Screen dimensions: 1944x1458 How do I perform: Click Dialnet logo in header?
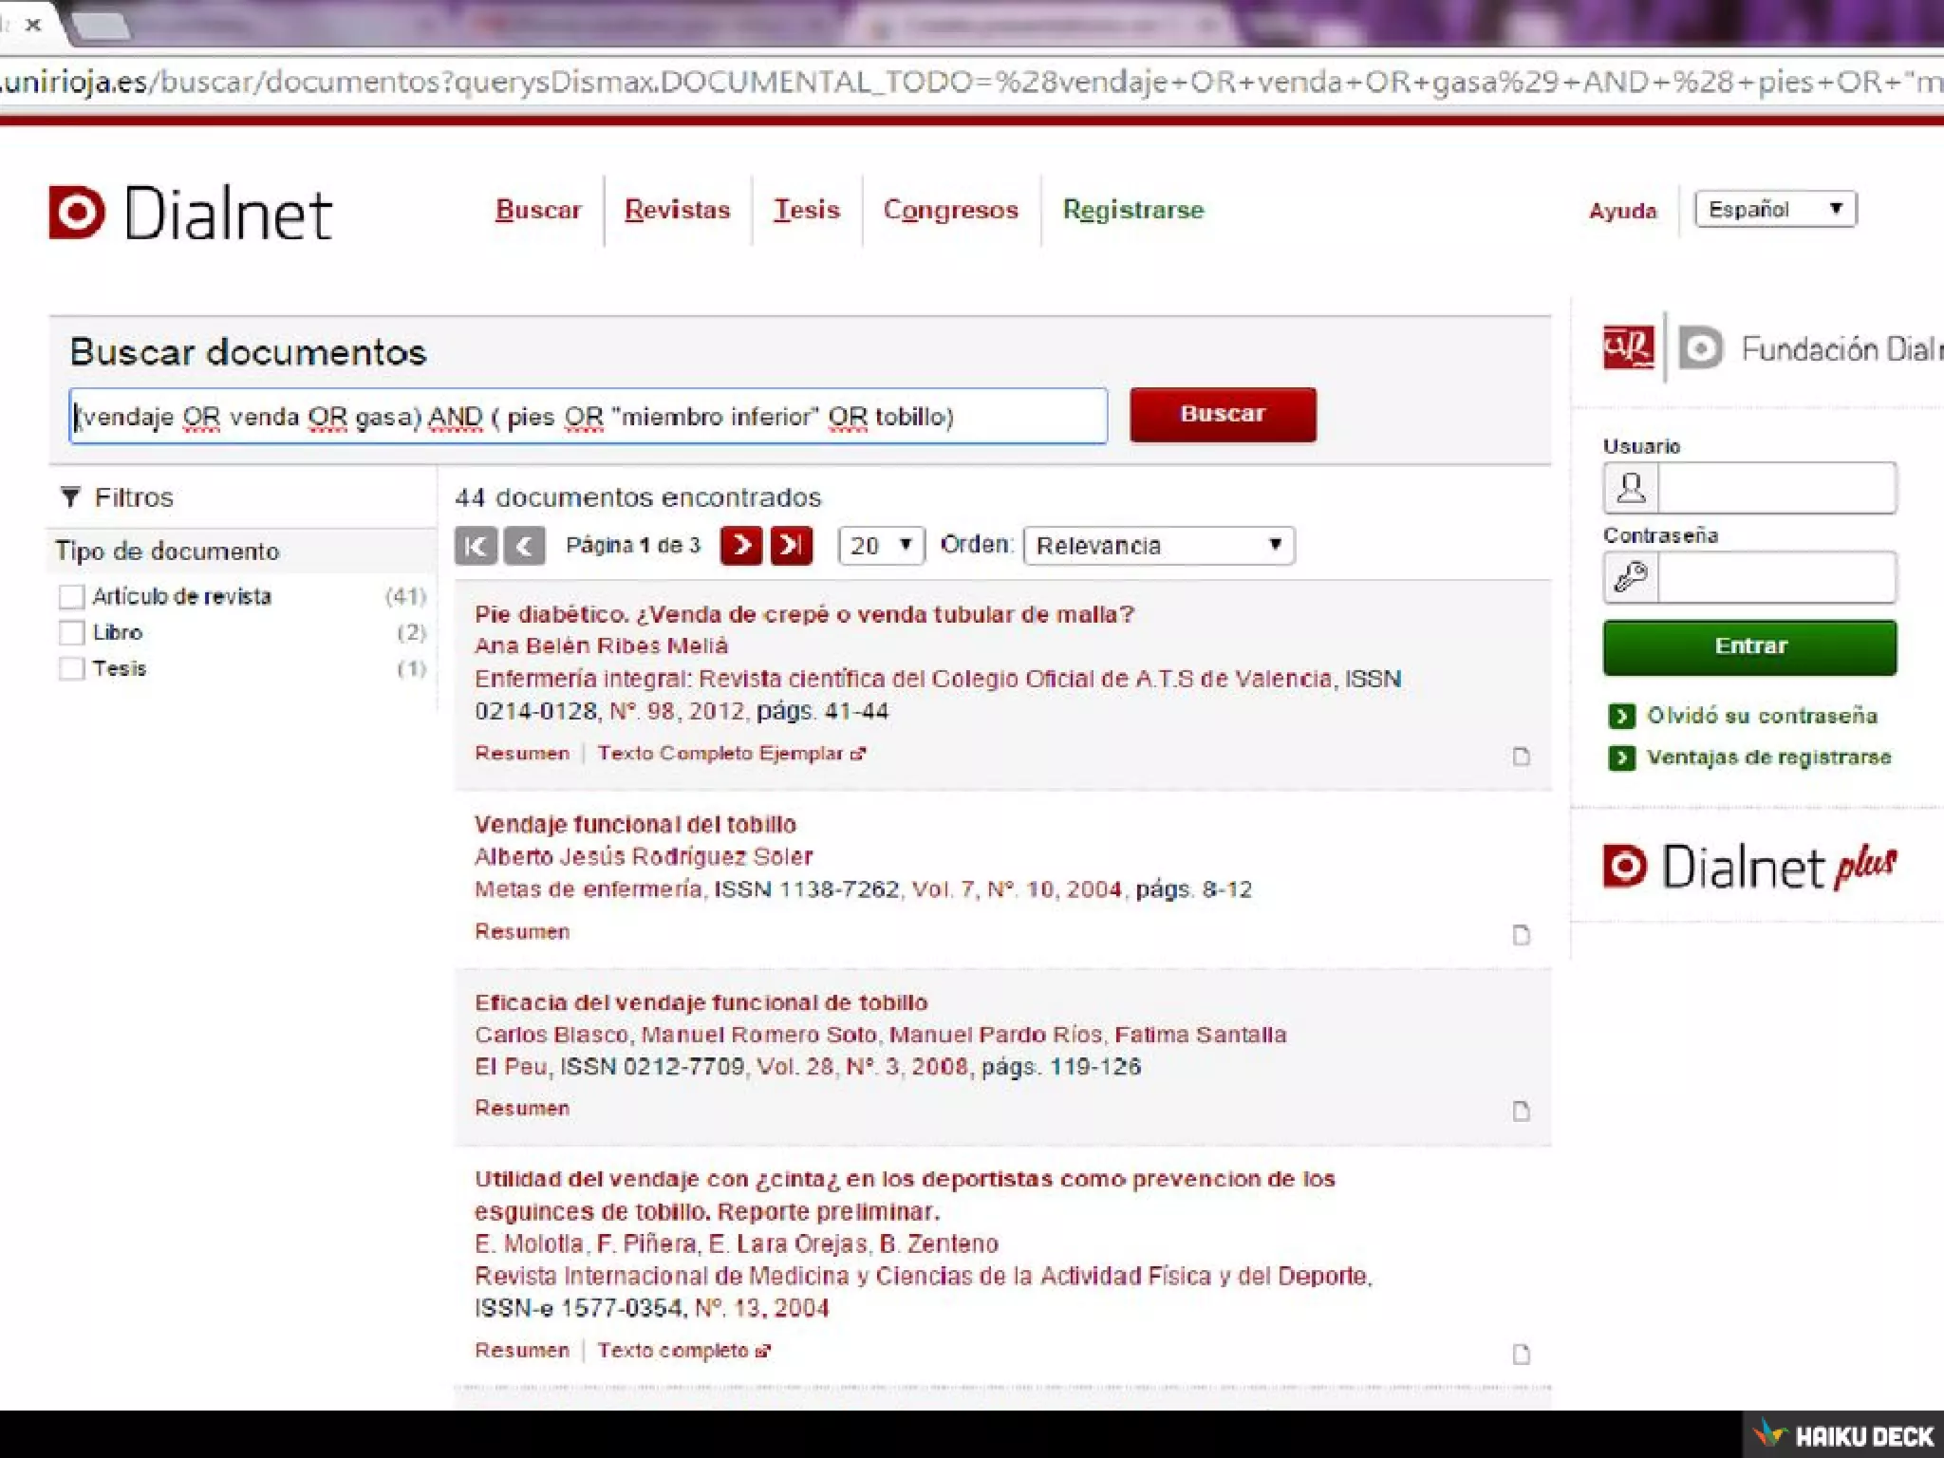191,213
